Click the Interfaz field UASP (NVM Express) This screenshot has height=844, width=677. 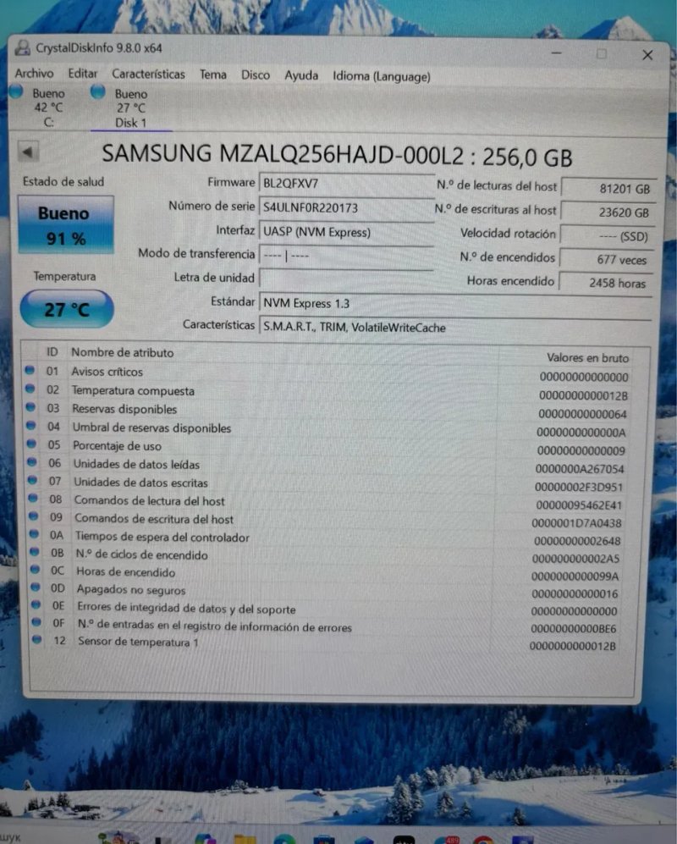[x=347, y=232]
